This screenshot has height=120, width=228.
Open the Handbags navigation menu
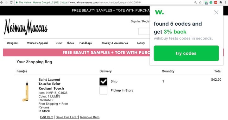click(x=85, y=43)
